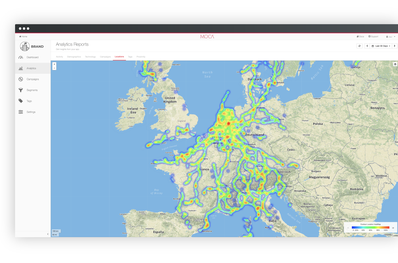Click the Analytics Reports heading
The width and height of the screenshot is (398, 263).
[x=72, y=44]
